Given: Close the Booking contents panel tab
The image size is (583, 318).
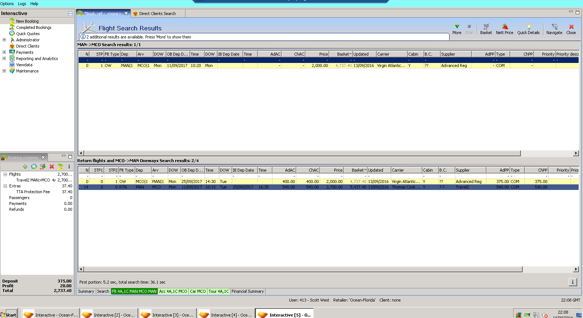Looking at the screenshot, I should coord(43,157).
